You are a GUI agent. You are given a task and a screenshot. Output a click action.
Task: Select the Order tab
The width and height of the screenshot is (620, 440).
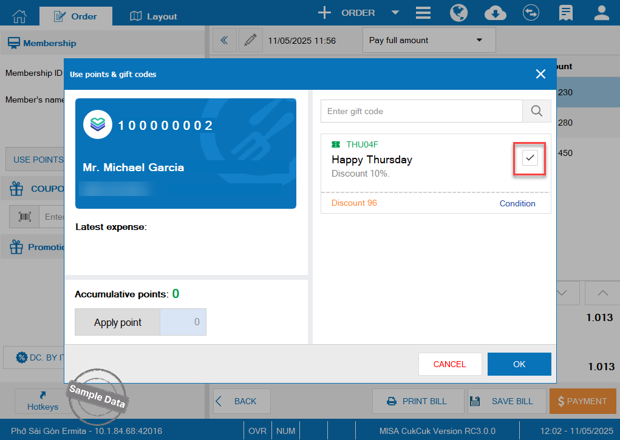(x=75, y=16)
